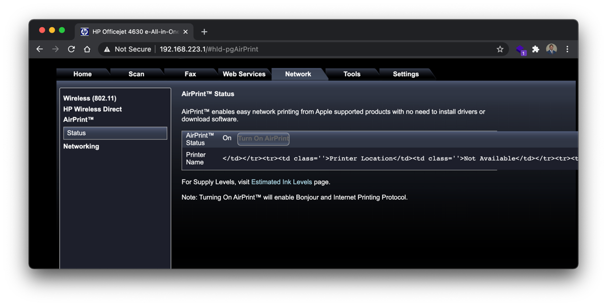This screenshot has height=306, width=607.
Task: Switch to the Scan tab
Action: coord(136,74)
